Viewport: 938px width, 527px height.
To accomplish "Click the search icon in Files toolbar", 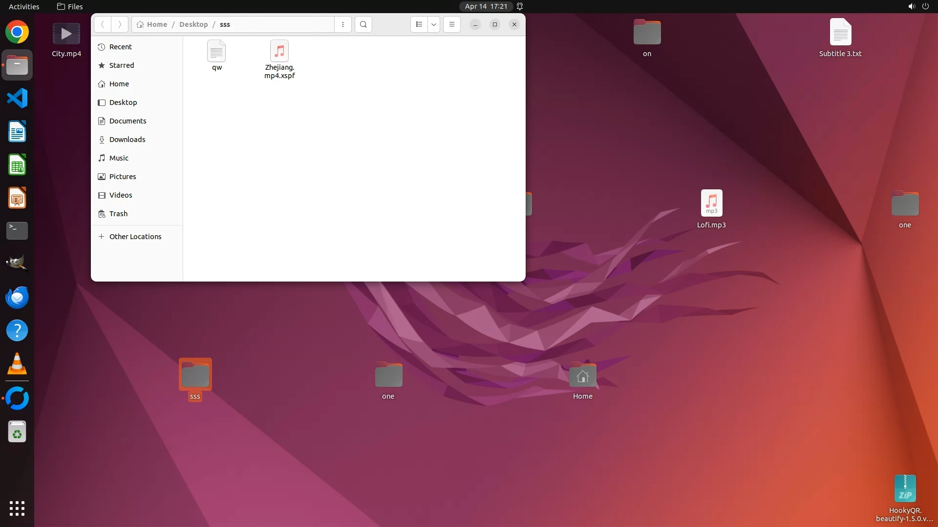I will 363,24.
